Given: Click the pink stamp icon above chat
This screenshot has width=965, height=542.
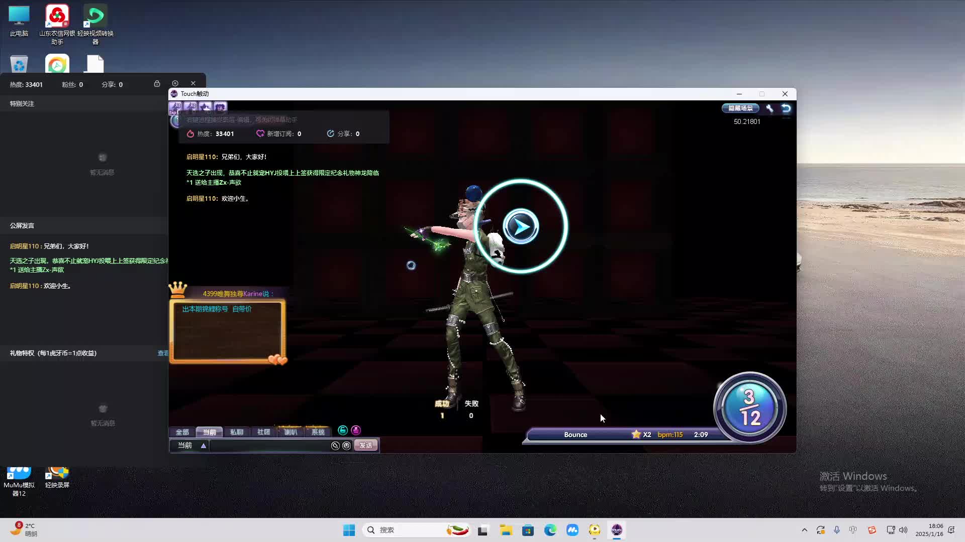Looking at the screenshot, I should 356,431.
